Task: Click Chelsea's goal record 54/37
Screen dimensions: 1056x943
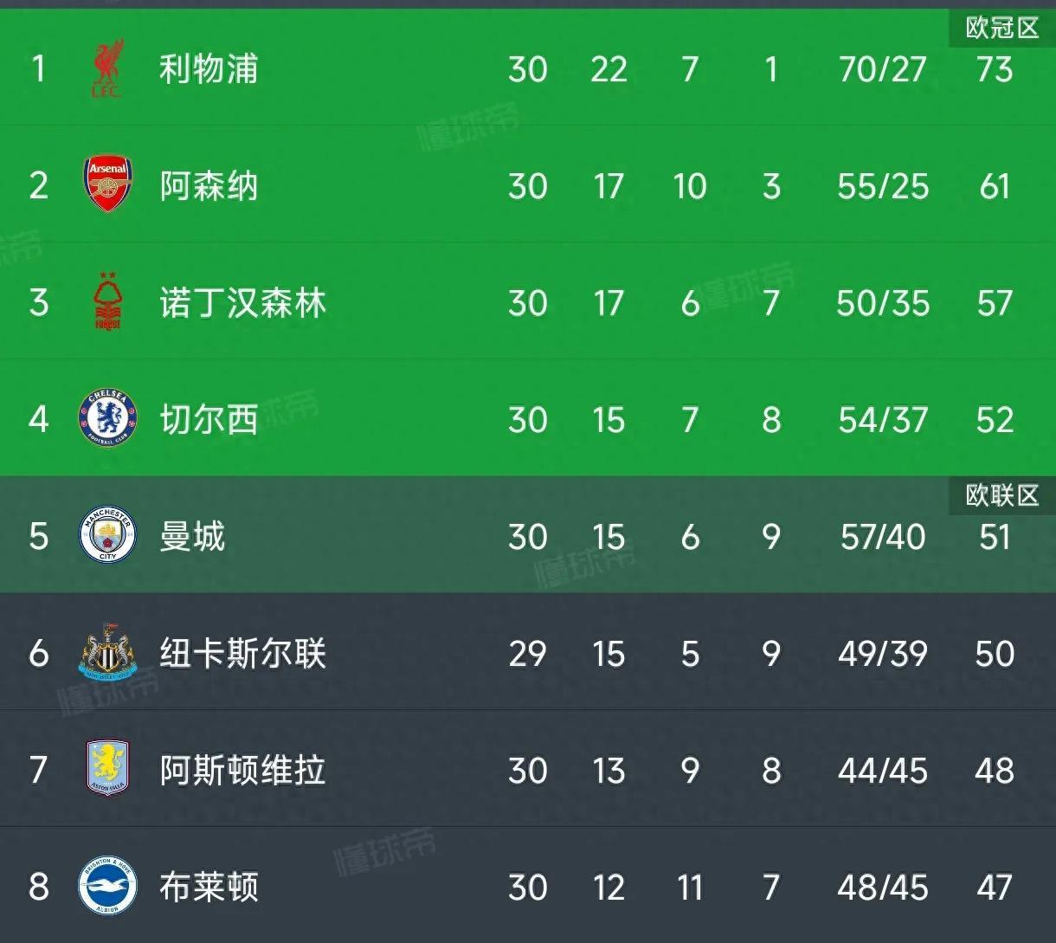Action: (x=883, y=420)
